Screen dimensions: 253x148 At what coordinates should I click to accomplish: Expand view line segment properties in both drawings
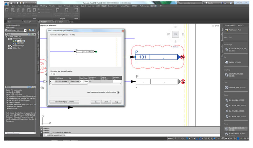coord(118,92)
